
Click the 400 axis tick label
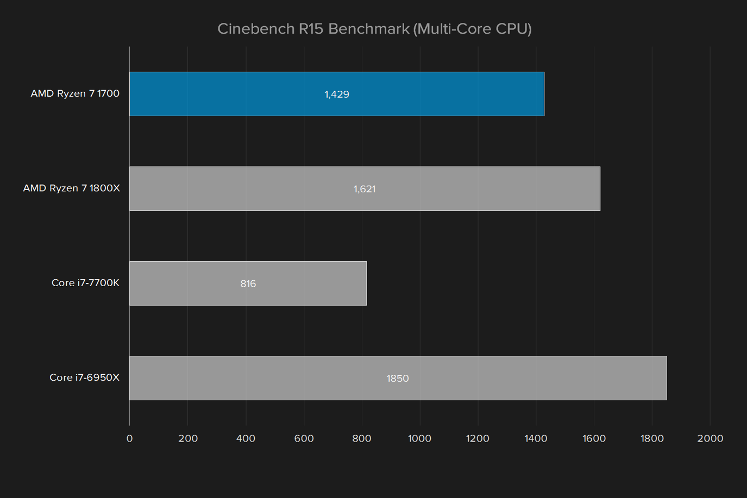pos(246,438)
